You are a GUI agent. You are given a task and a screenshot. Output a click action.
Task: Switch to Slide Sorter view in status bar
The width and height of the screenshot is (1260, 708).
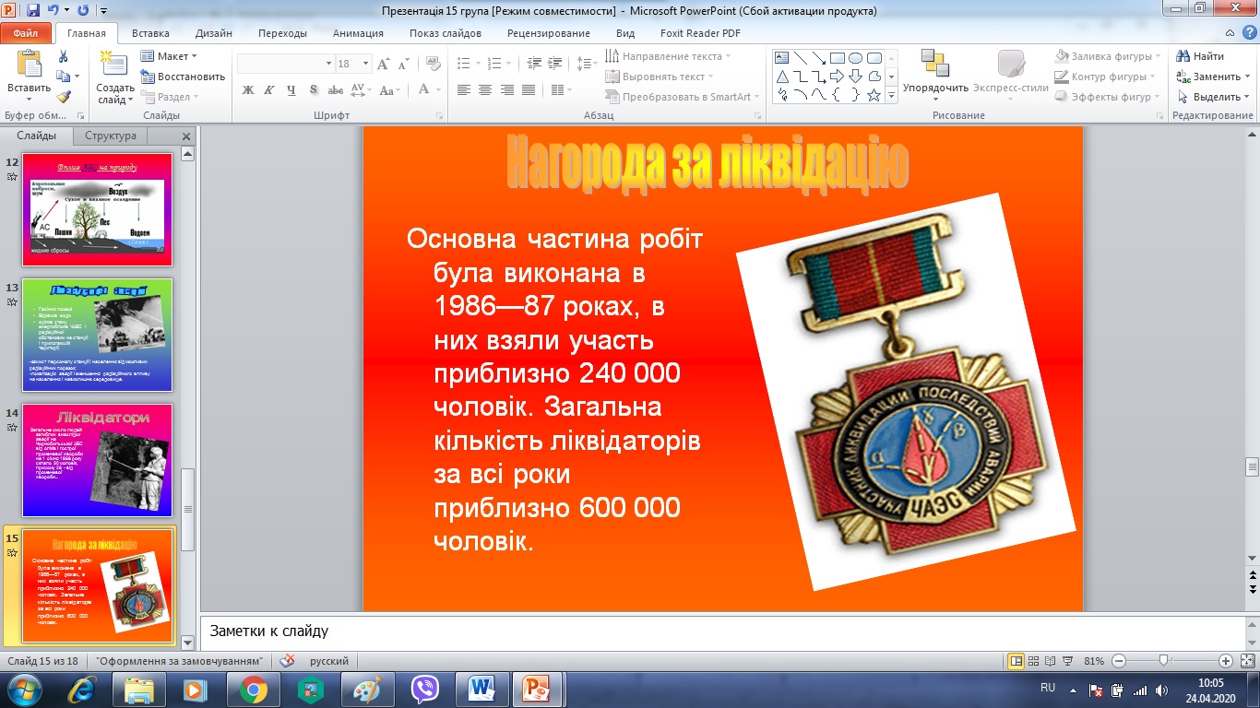[x=1034, y=661]
